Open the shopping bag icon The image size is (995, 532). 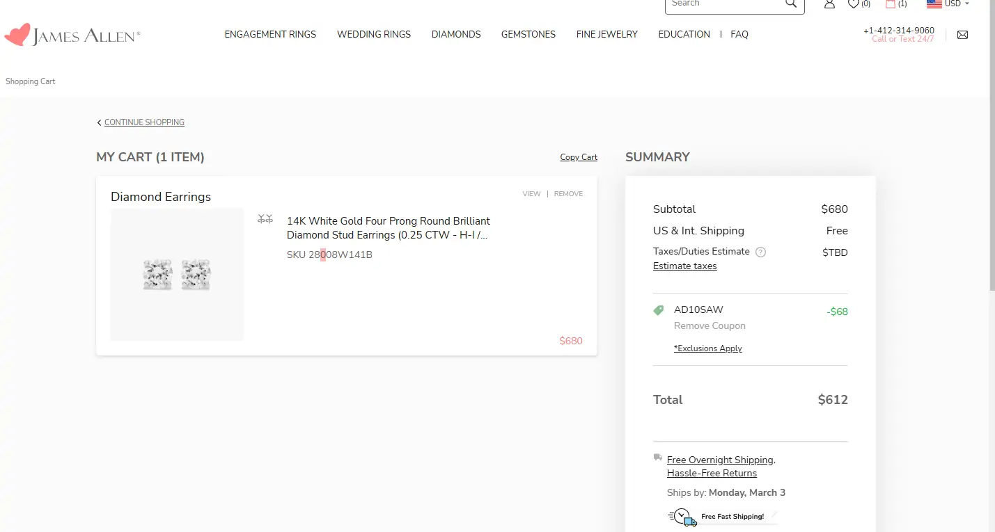coord(891,4)
